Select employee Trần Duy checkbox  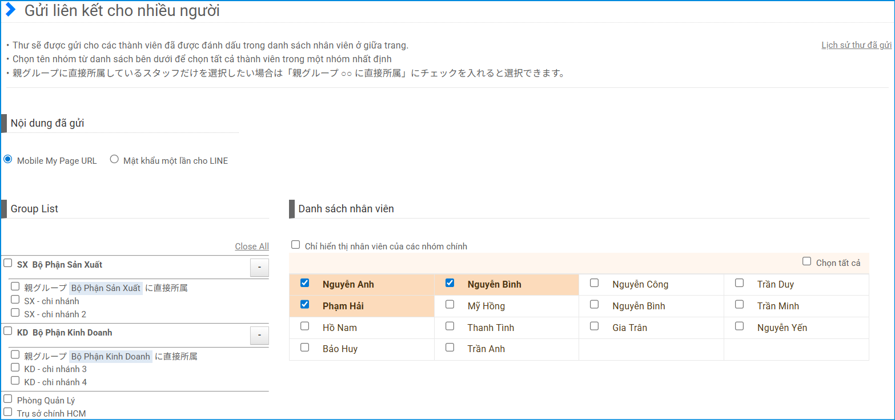(740, 283)
